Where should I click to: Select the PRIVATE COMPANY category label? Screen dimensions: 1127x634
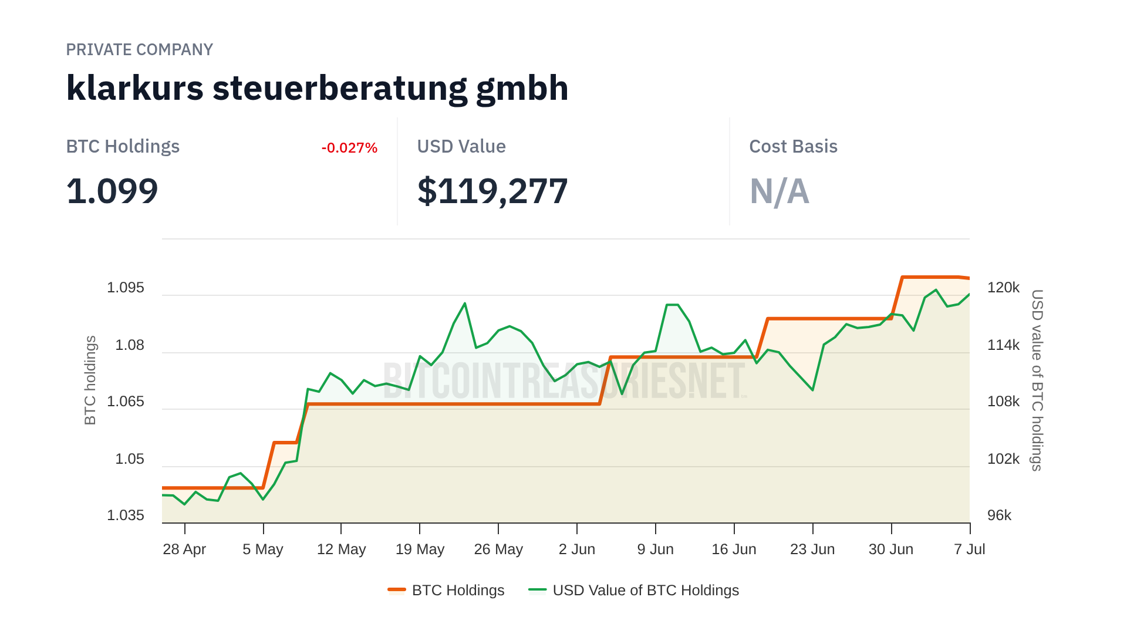[x=139, y=50]
